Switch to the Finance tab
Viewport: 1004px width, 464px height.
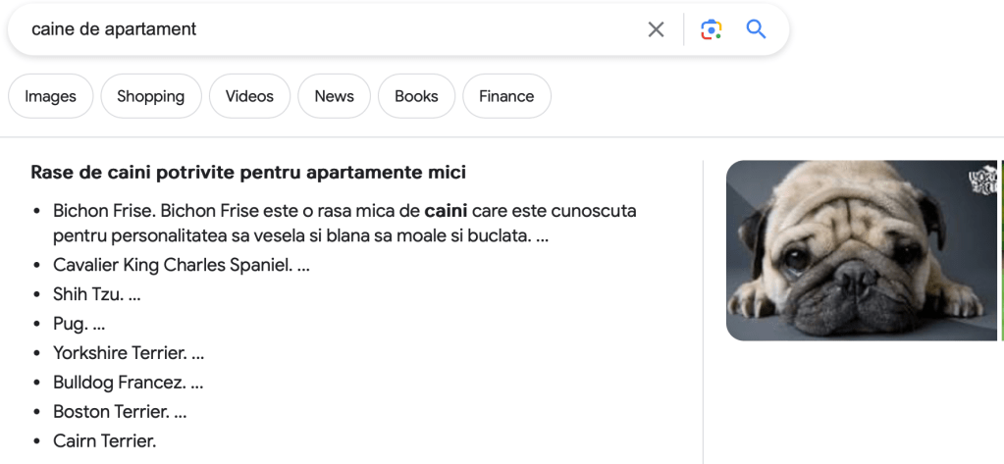tap(506, 96)
